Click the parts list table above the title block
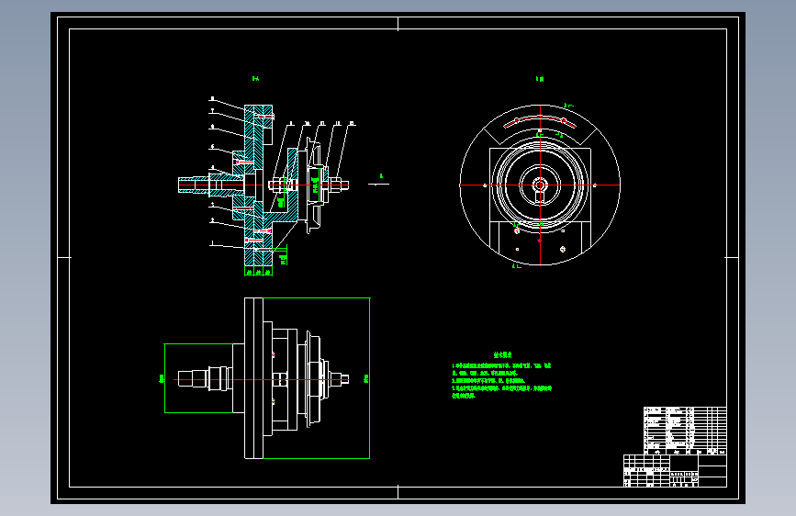 tap(685, 431)
